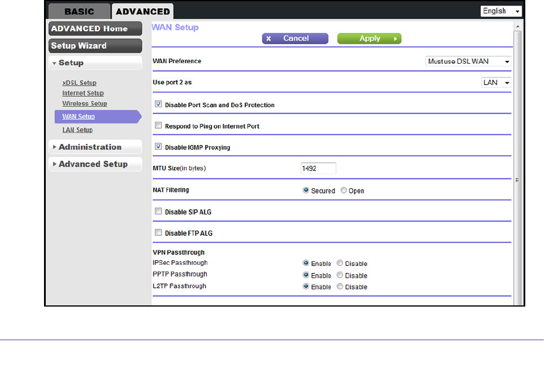Select Disable for IPSec Passthrough

tap(340, 264)
